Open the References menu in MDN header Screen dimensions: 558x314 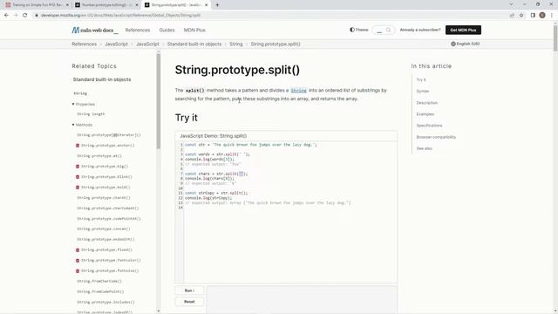[x=138, y=31]
